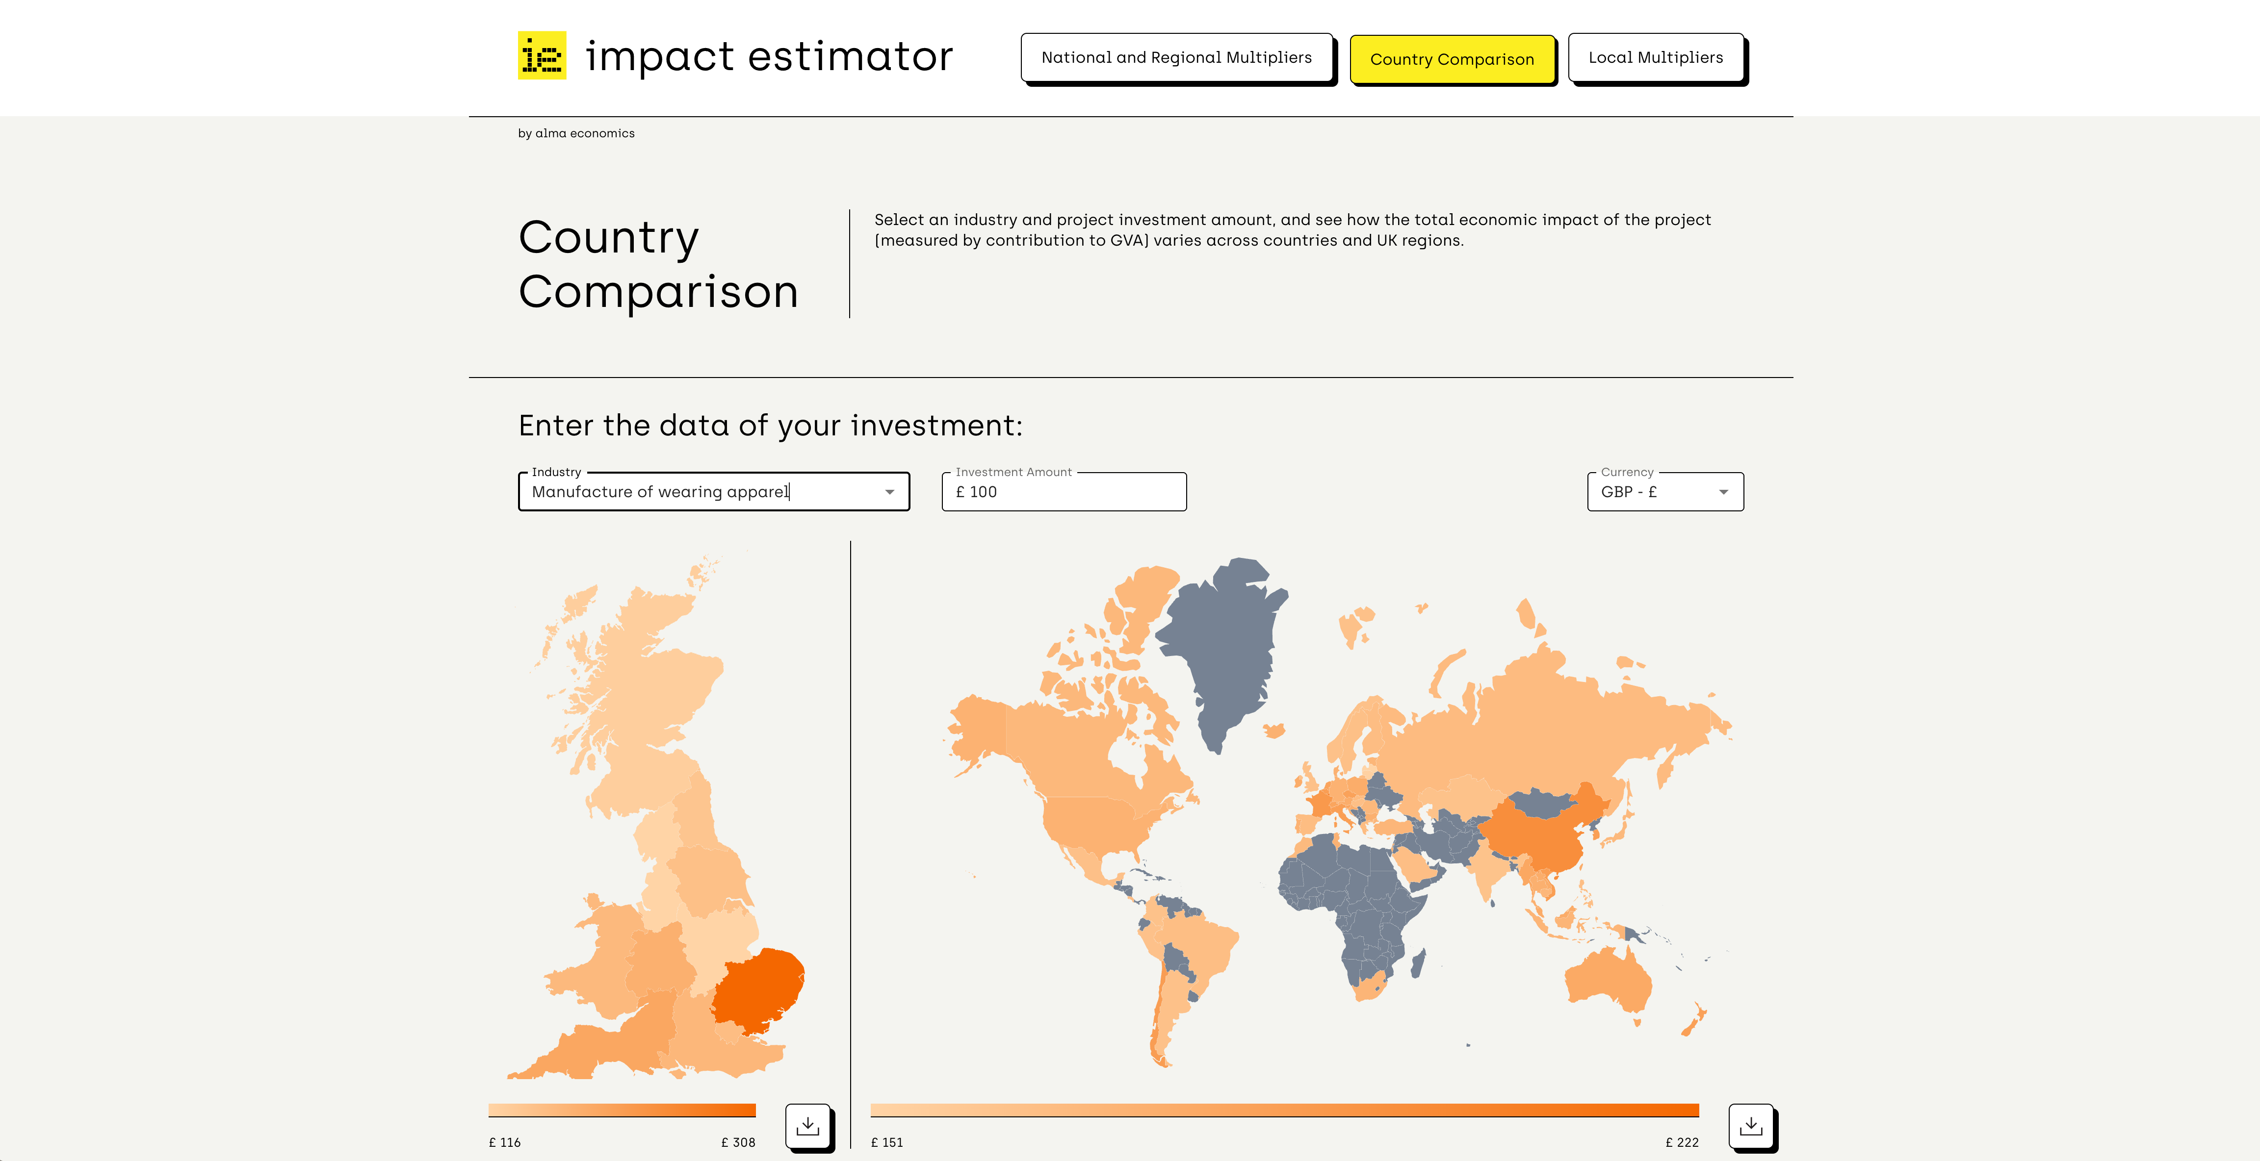Click the impact estimator title link
The image size is (2260, 1161).
(769, 56)
